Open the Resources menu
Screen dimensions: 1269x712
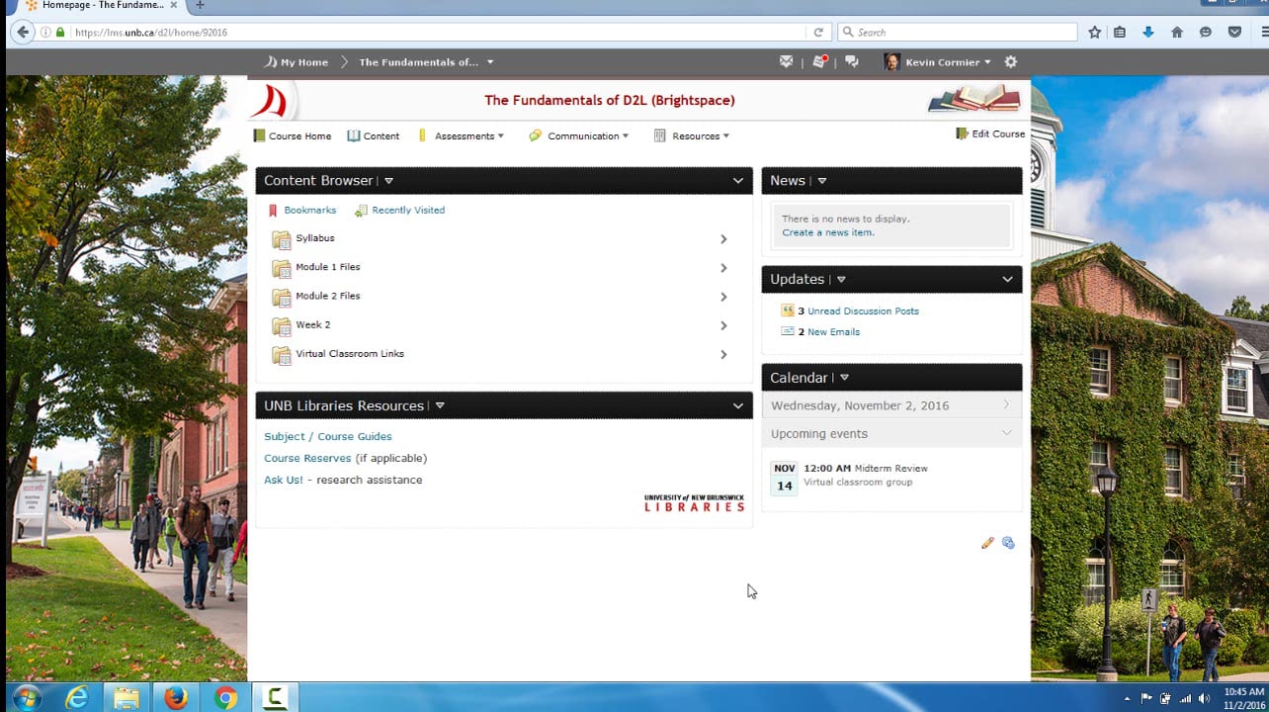pyautogui.click(x=692, y=136)
